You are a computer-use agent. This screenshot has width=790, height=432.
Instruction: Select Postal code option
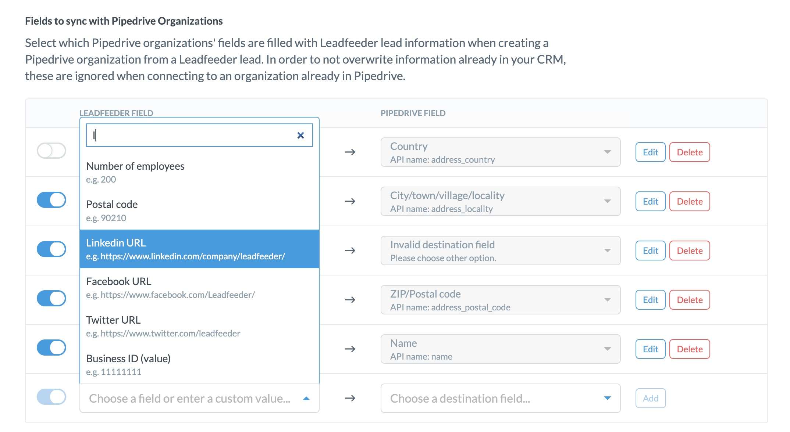point(199,210)
